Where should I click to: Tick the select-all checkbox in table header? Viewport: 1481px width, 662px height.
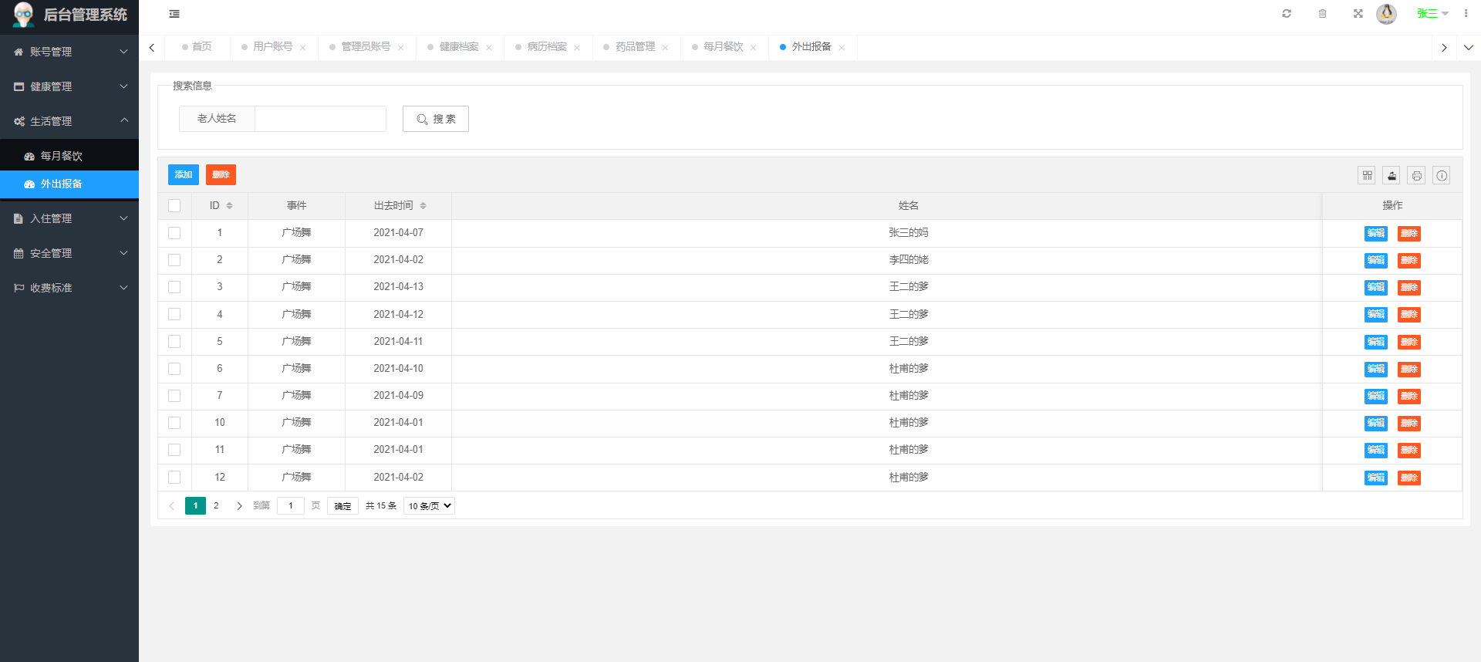pyautogui.click(x=174, y=206)
